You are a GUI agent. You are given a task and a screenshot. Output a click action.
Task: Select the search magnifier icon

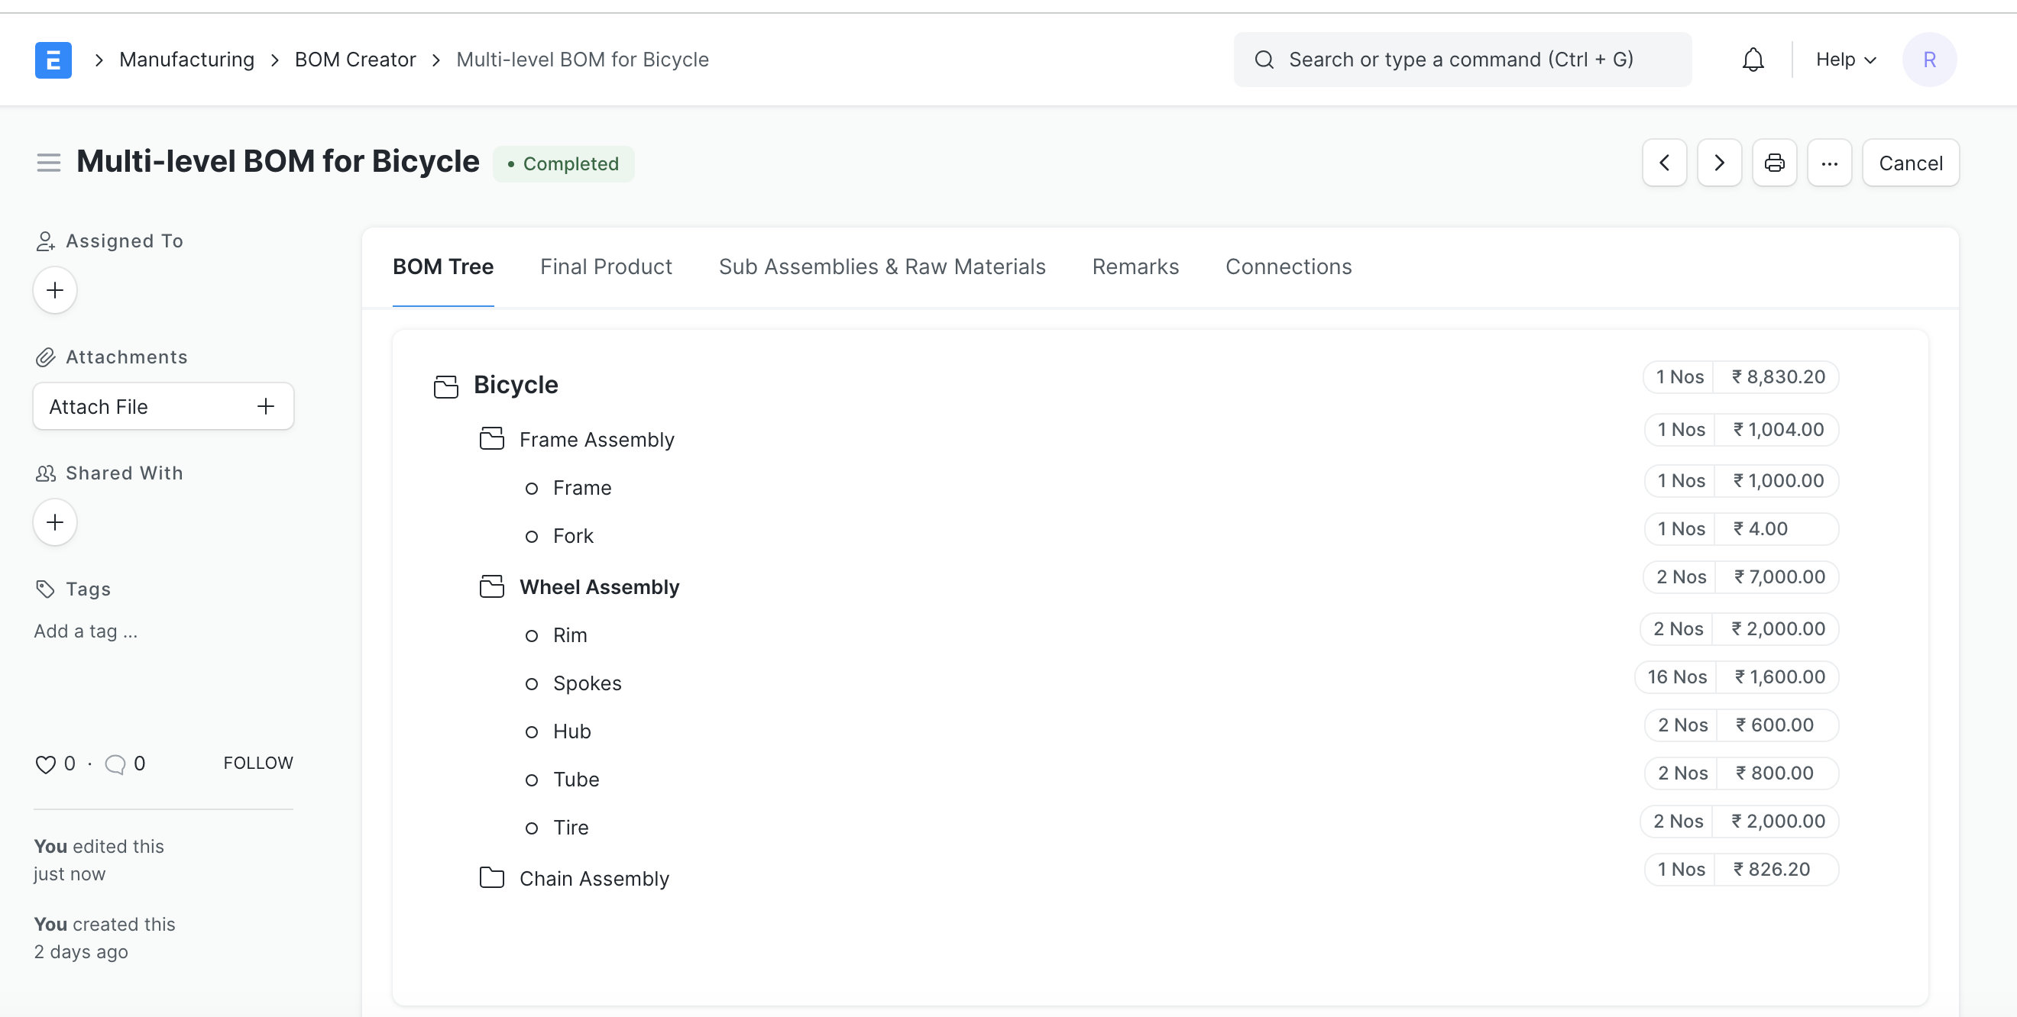pos(1264,59)
